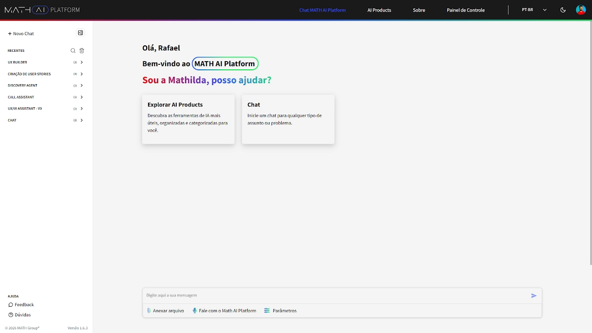
Task: Click Anexar arquivo label
Action: [x=168, y=311]
